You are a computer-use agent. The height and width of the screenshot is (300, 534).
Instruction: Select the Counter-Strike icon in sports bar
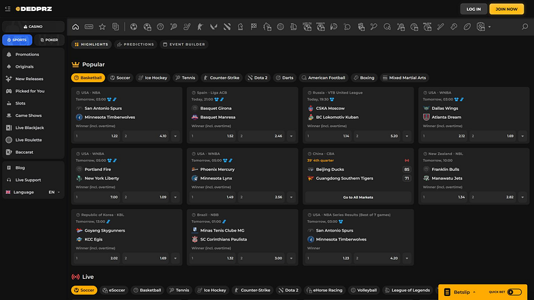point(200,27)
